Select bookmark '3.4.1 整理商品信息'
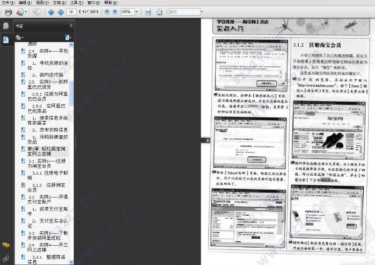The height and width of the screenshot is (265, 375). (46, 259)
